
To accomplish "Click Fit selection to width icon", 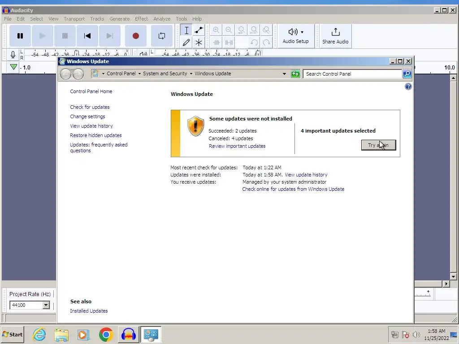I will pos(241,30).
